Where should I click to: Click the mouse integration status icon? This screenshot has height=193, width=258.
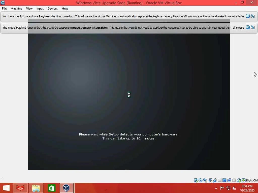(x=239, y=180)
